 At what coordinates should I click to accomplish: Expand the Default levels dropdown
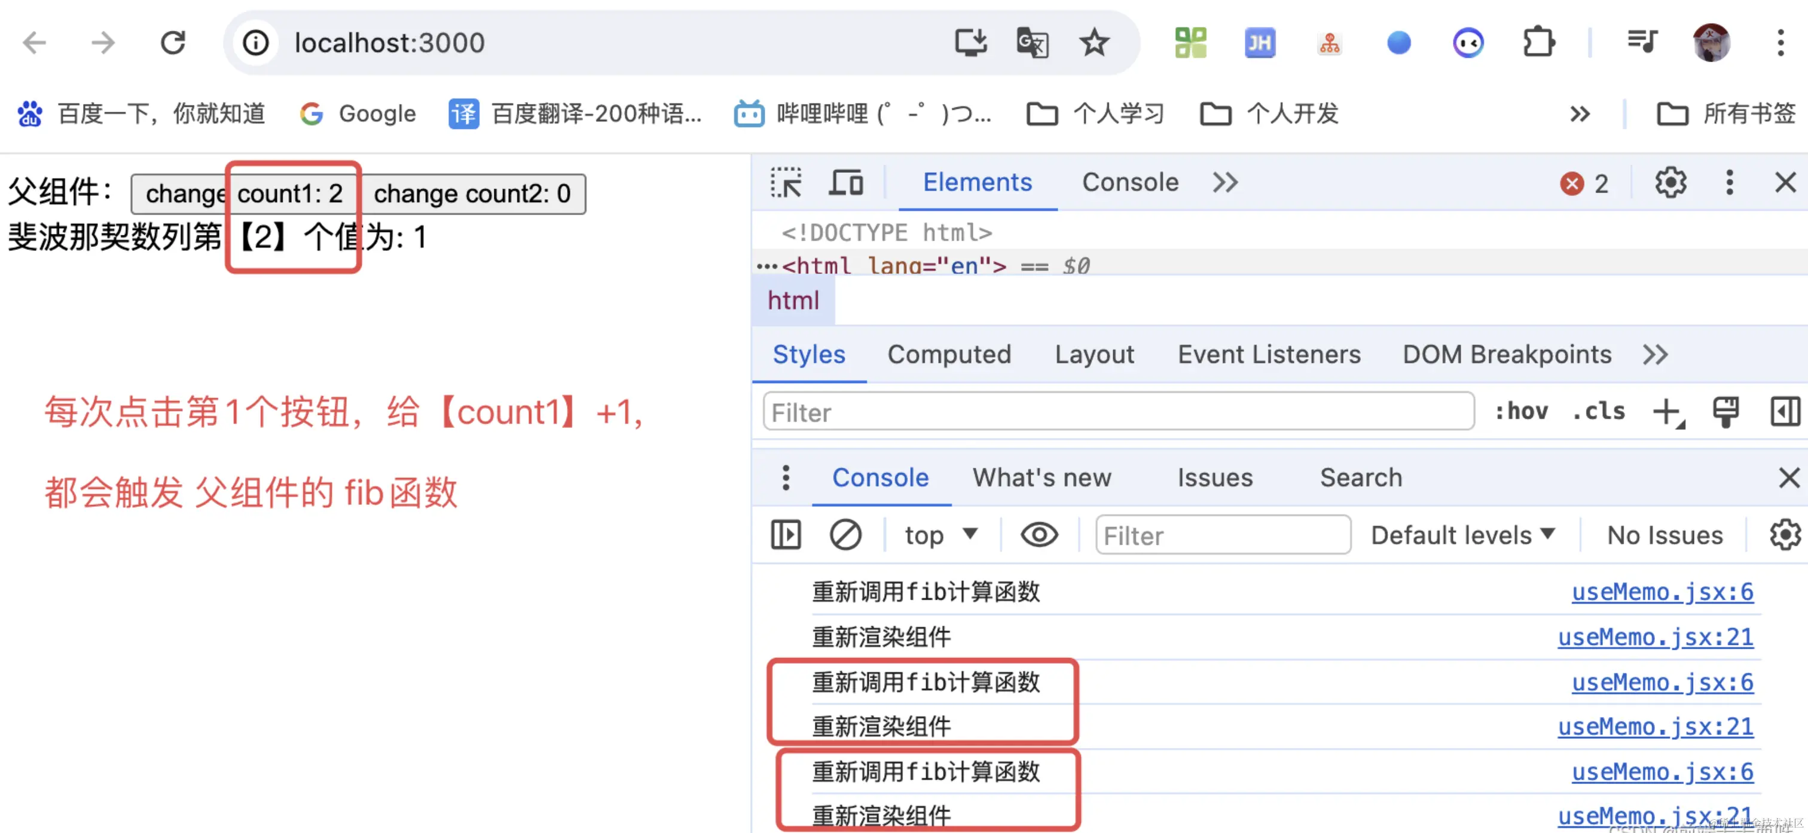pyautogui.click(x=1462, y=535)
